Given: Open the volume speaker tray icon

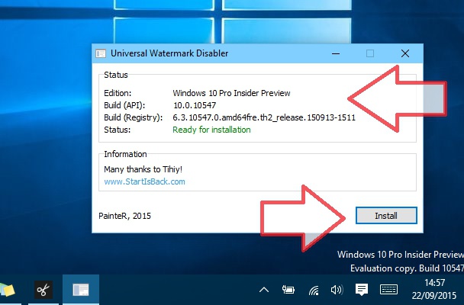Looking at the screenshot, I should 337,290.
